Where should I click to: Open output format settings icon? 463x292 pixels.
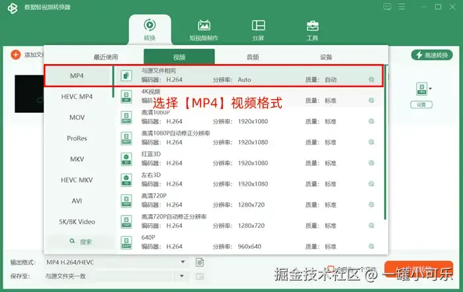click(200, 262)
